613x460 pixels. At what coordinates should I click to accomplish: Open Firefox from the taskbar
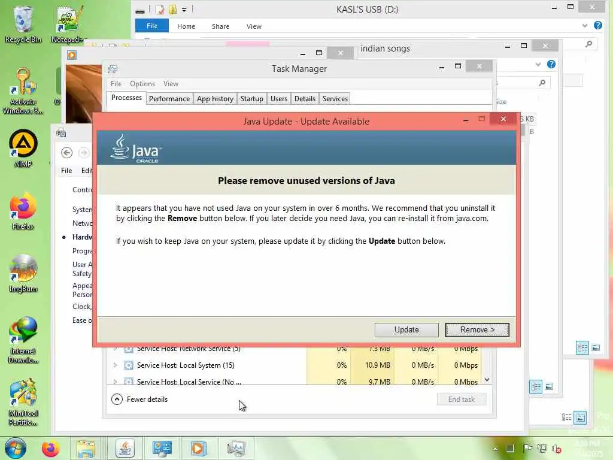50,448
